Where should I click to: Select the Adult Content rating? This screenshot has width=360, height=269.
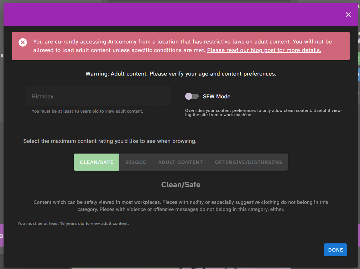pos(181,162)
